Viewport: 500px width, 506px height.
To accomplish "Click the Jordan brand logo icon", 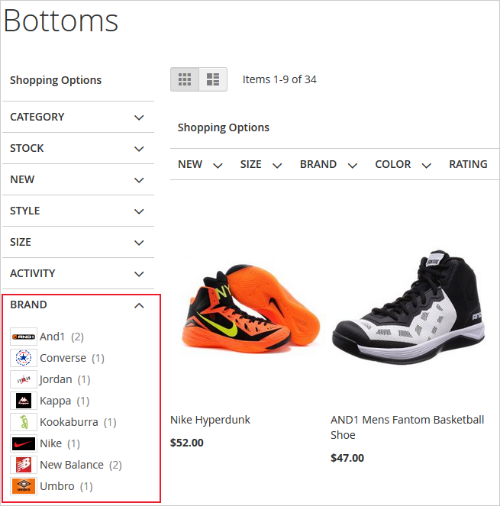I will coord(24,379).
